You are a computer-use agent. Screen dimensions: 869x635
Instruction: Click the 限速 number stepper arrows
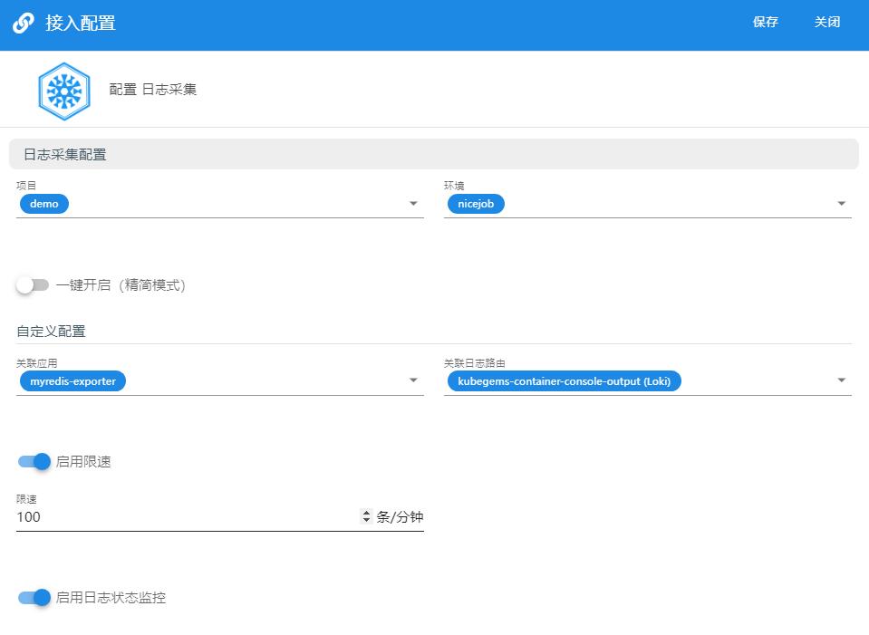point(366,516)
